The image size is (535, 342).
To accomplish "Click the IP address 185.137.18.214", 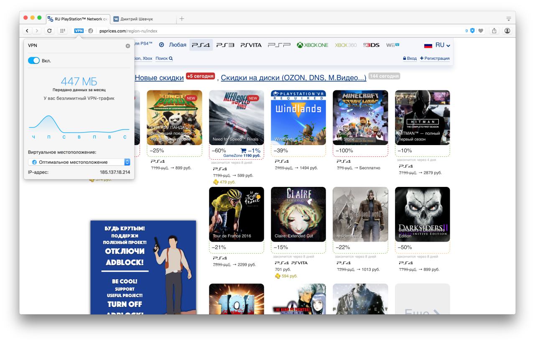I will tap(115, 172).
